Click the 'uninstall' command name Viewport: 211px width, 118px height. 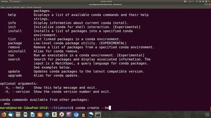pos(17,51)
